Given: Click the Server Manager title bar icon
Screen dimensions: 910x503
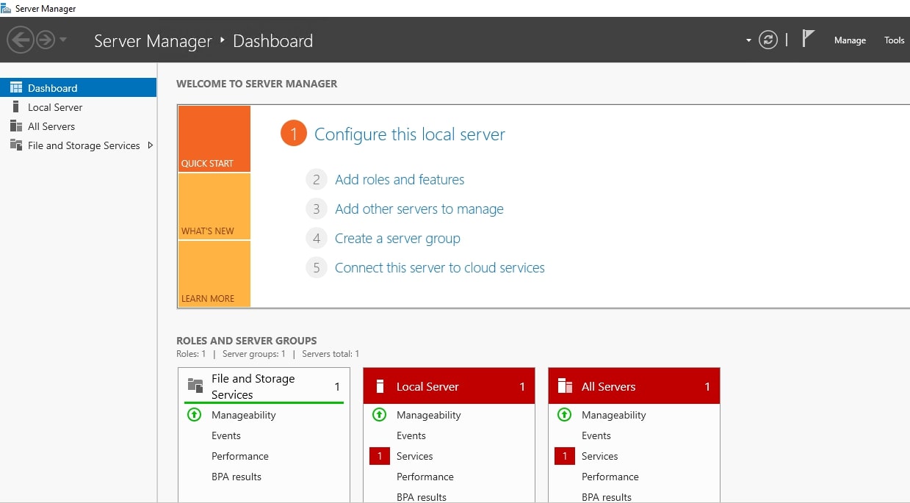Looking at the screenshot, I should (x=6, y=8).
